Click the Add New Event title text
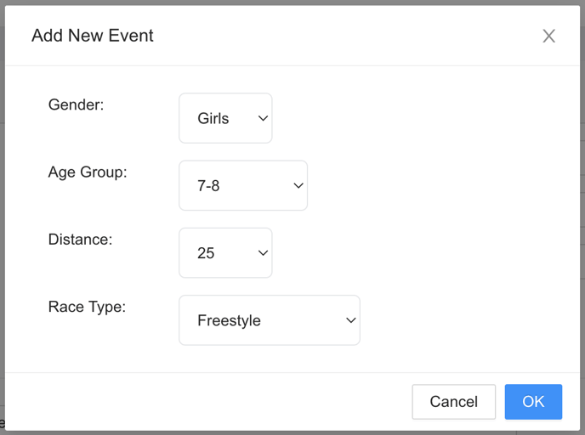 click(93, 36)
